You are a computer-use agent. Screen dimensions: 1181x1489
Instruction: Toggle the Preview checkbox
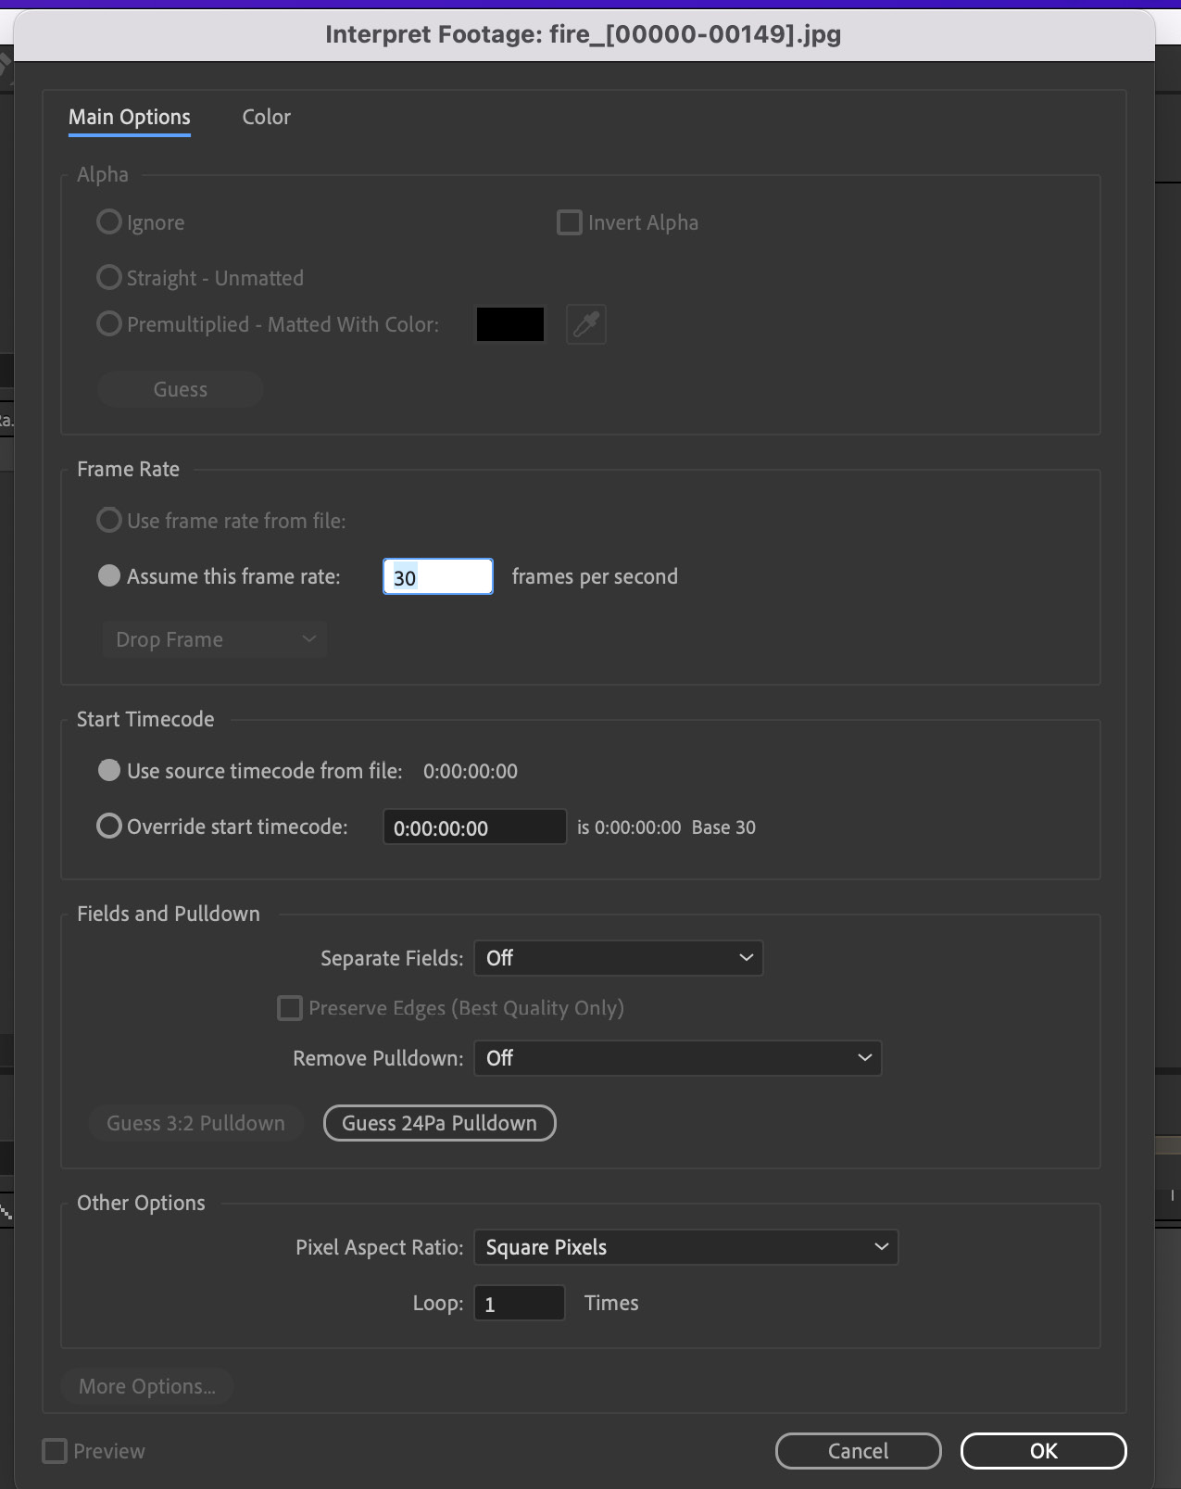pyautogui.click(x=55, y=1451)
